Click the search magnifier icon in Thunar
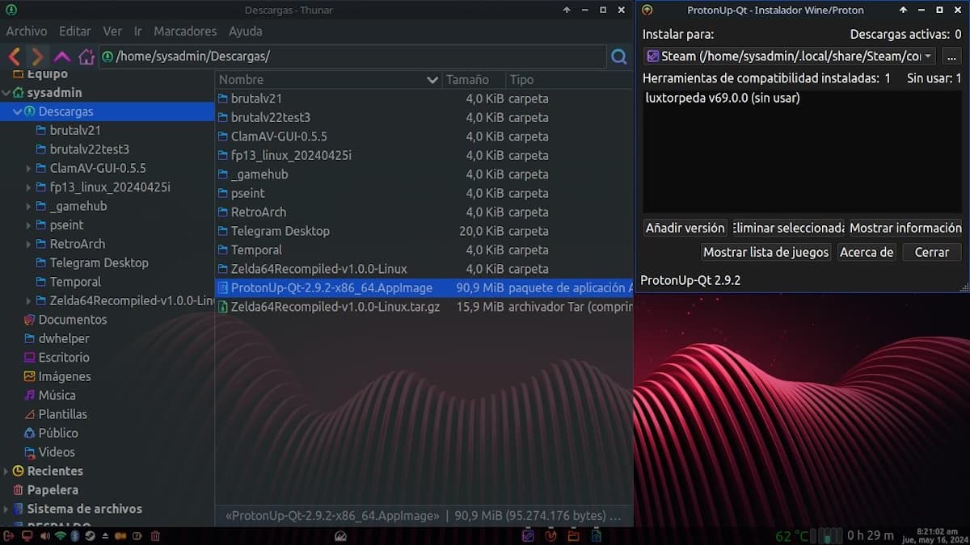Image resolution: width=970 pixels, height=545 pixels. (x=619, y=57)
